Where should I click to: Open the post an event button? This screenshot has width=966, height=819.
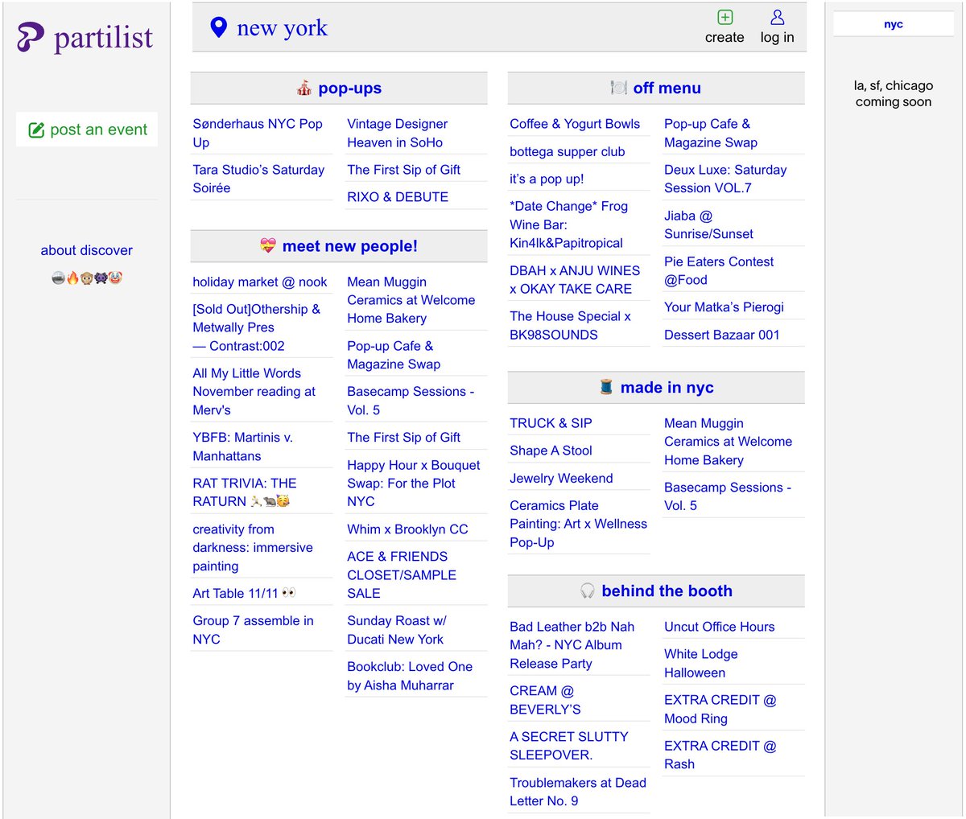pos(87,130)
